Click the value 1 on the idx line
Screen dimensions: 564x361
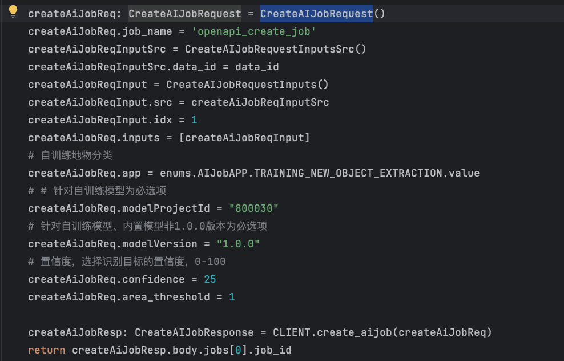[194, 120]
